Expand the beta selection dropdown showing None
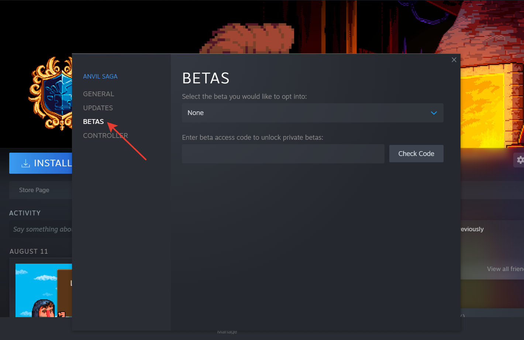Screen dimensions: 524x340 (313, 113)
